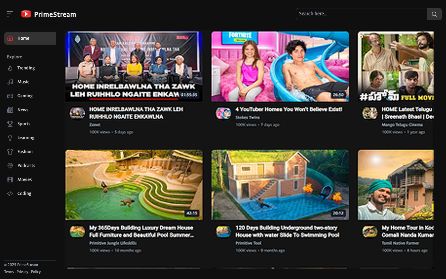Click the "Primitive Jungle Lifeskills" channel name
Viewport: 446px width, 279px height.
click(x=113, y=243)
